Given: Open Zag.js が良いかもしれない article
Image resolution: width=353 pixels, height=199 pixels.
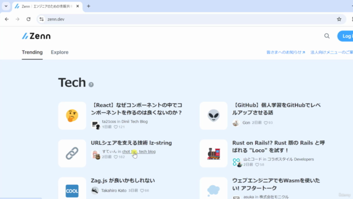Looking at the screenshot, I should 122,181.
